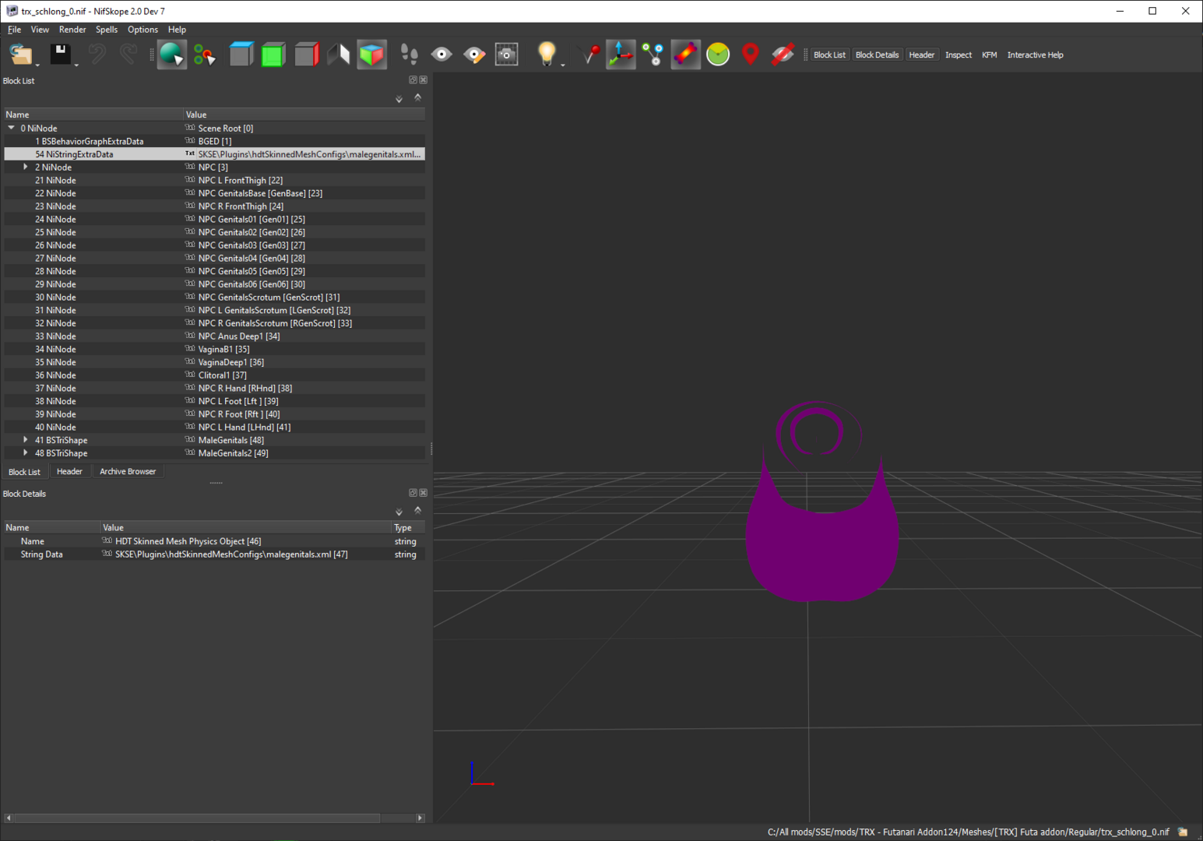Select the 1 BSBehaviorGraphExtraData row
Viewport: 1203px width, 841px height.
click(214, 141)
